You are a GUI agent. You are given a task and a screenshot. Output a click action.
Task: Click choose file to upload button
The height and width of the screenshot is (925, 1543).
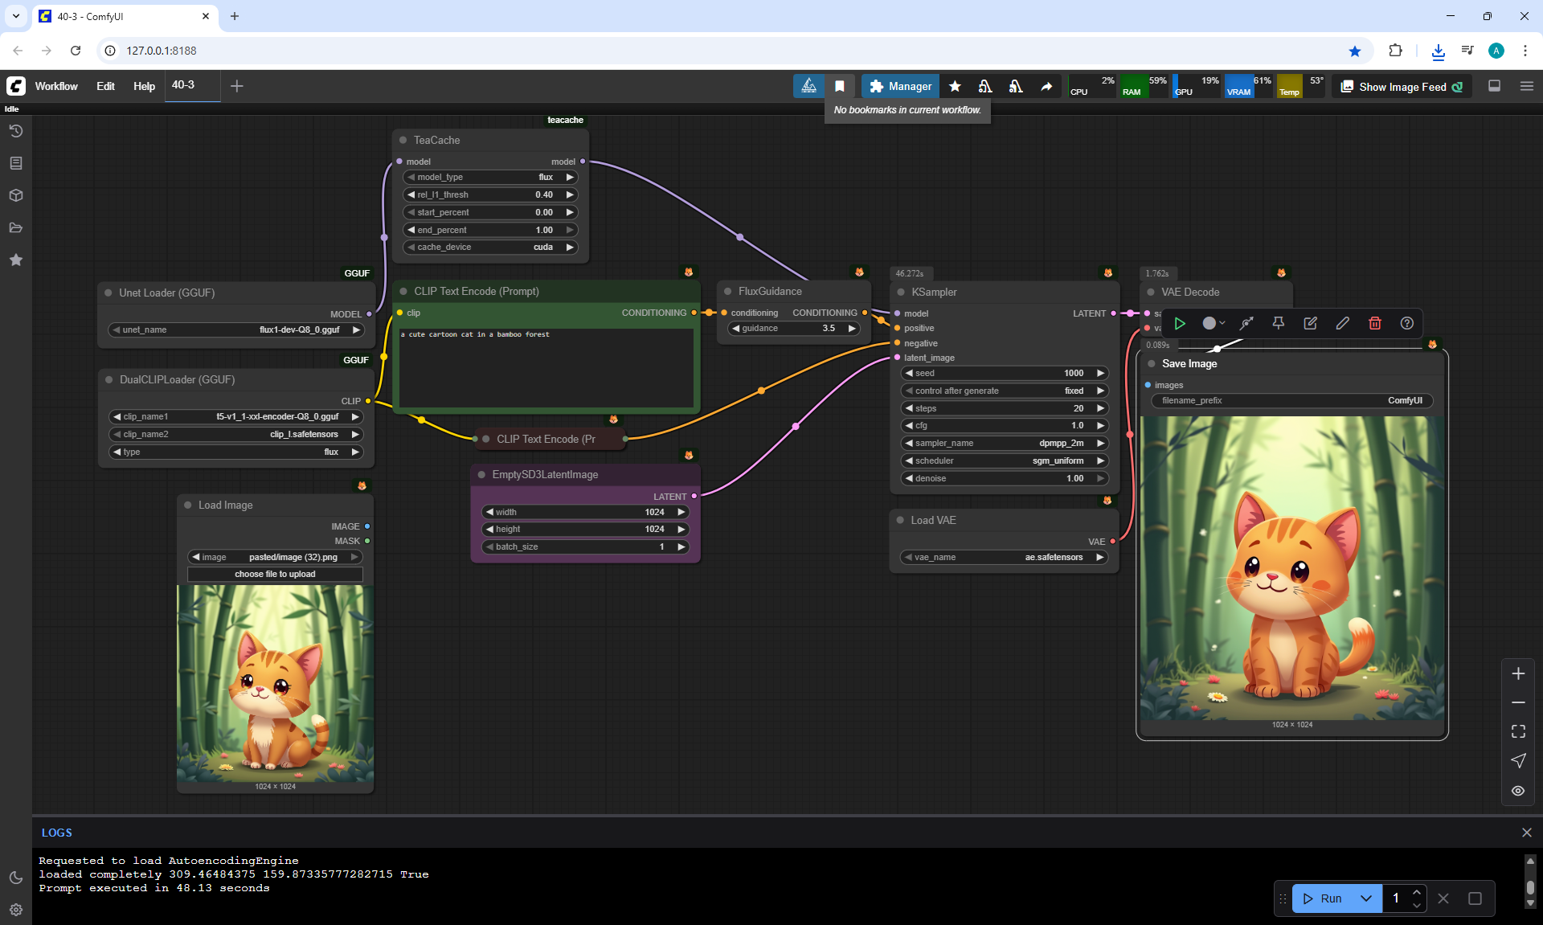point(275,574)
